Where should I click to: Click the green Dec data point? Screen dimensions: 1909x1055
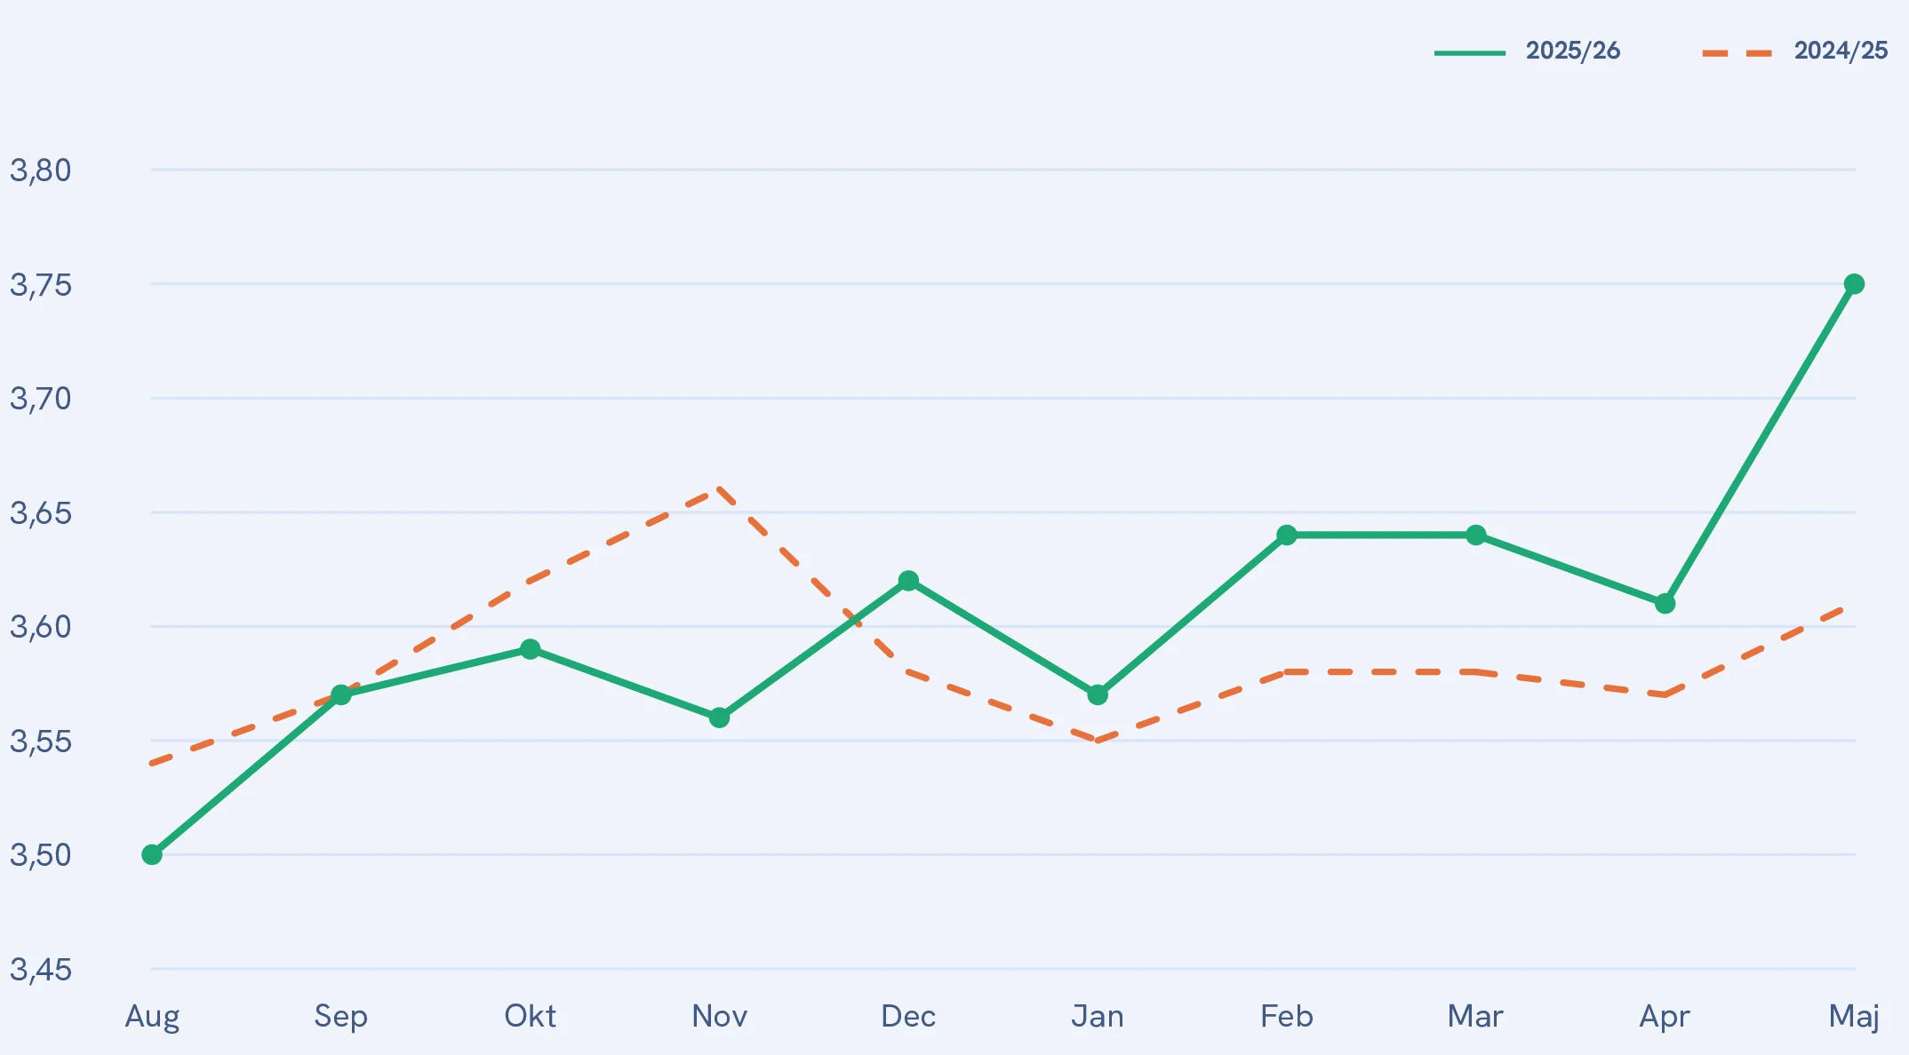tap(908, 581)
